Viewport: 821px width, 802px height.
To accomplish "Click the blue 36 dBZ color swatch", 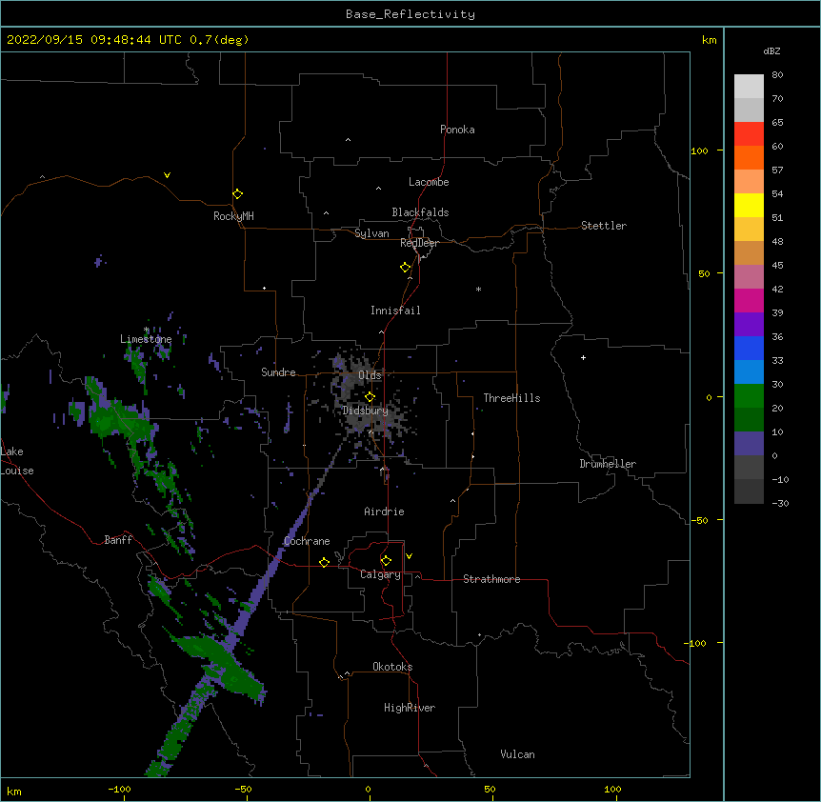I will tap(749, 348).
